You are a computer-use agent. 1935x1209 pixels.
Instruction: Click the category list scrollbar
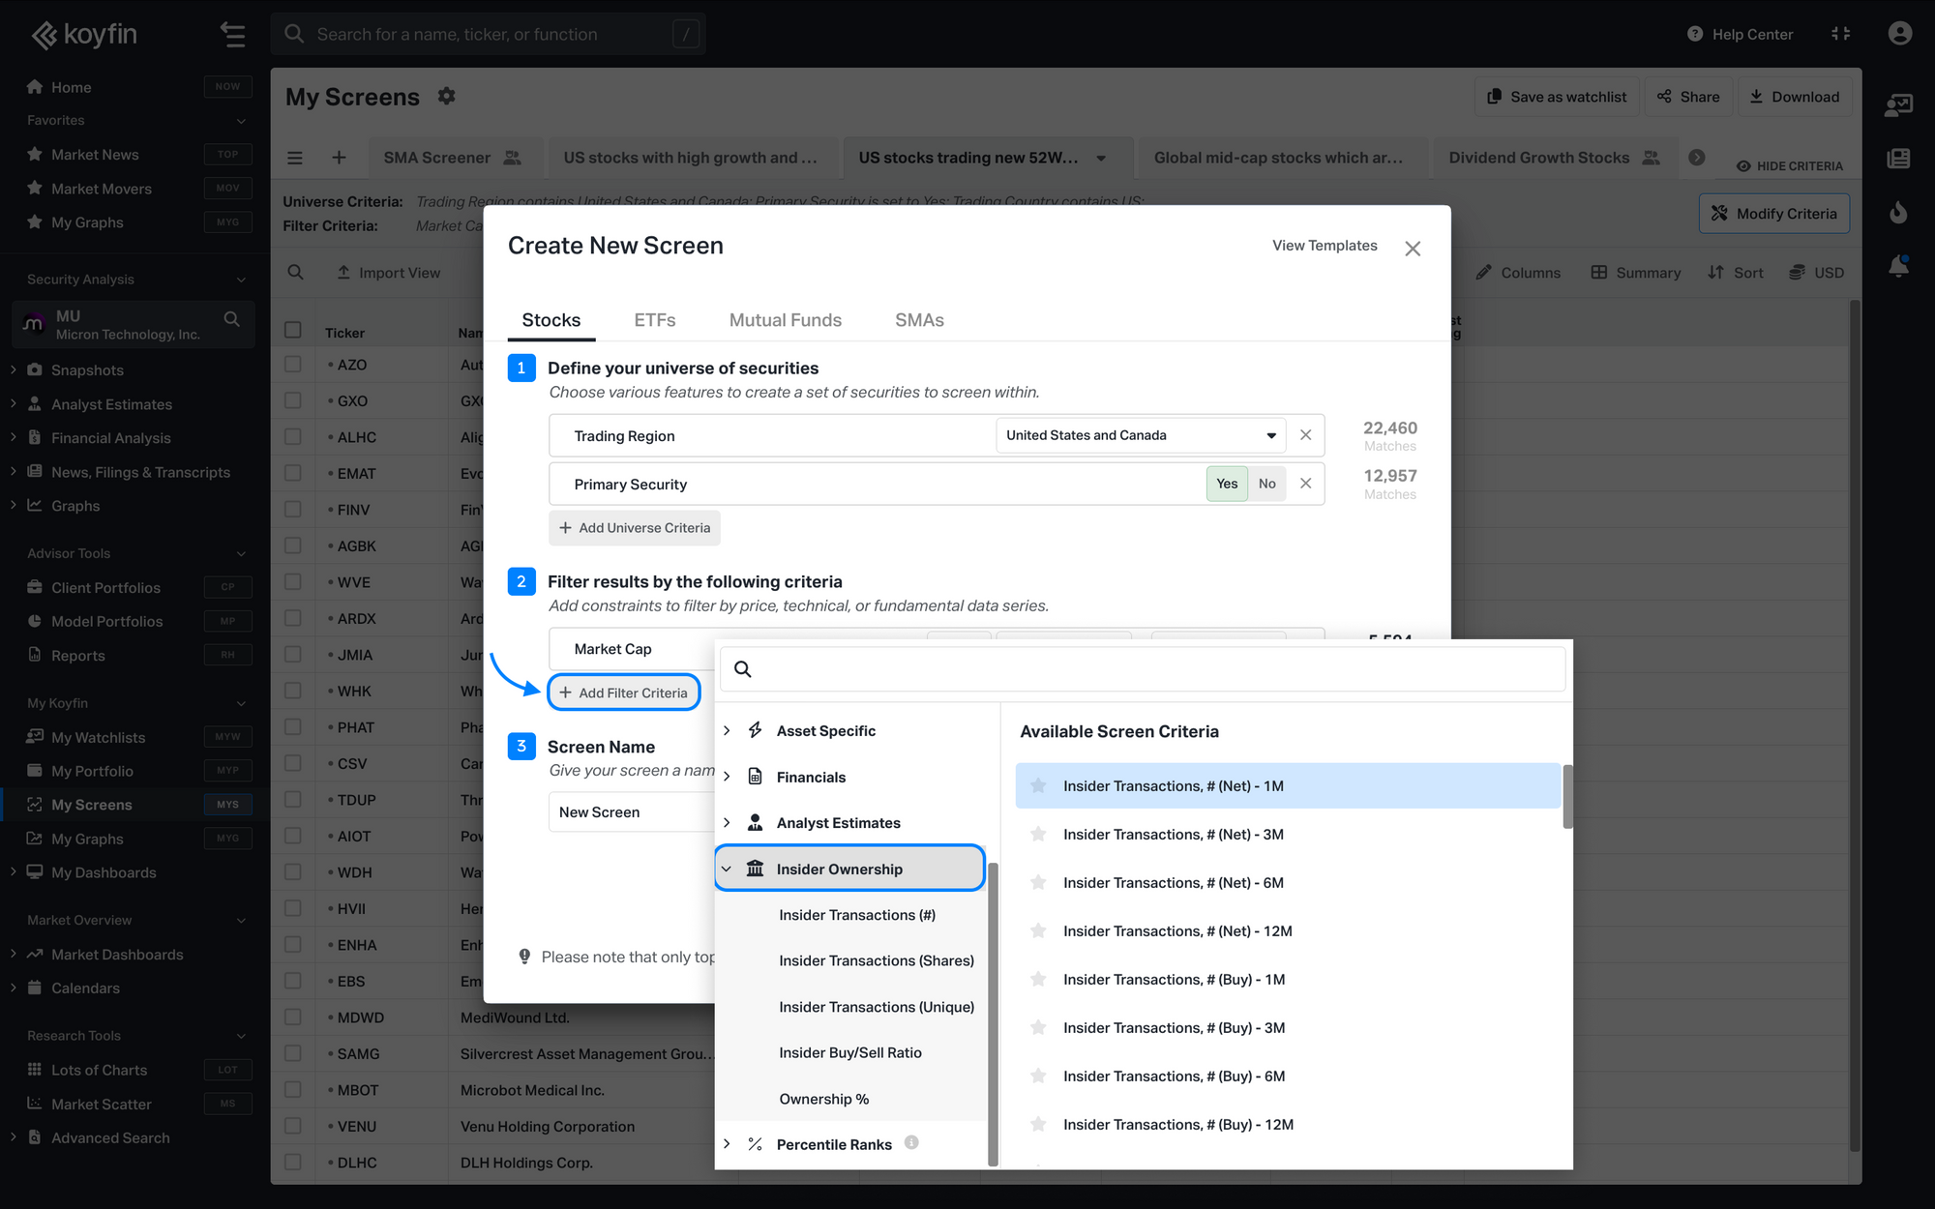click(x=993, y=1013)
